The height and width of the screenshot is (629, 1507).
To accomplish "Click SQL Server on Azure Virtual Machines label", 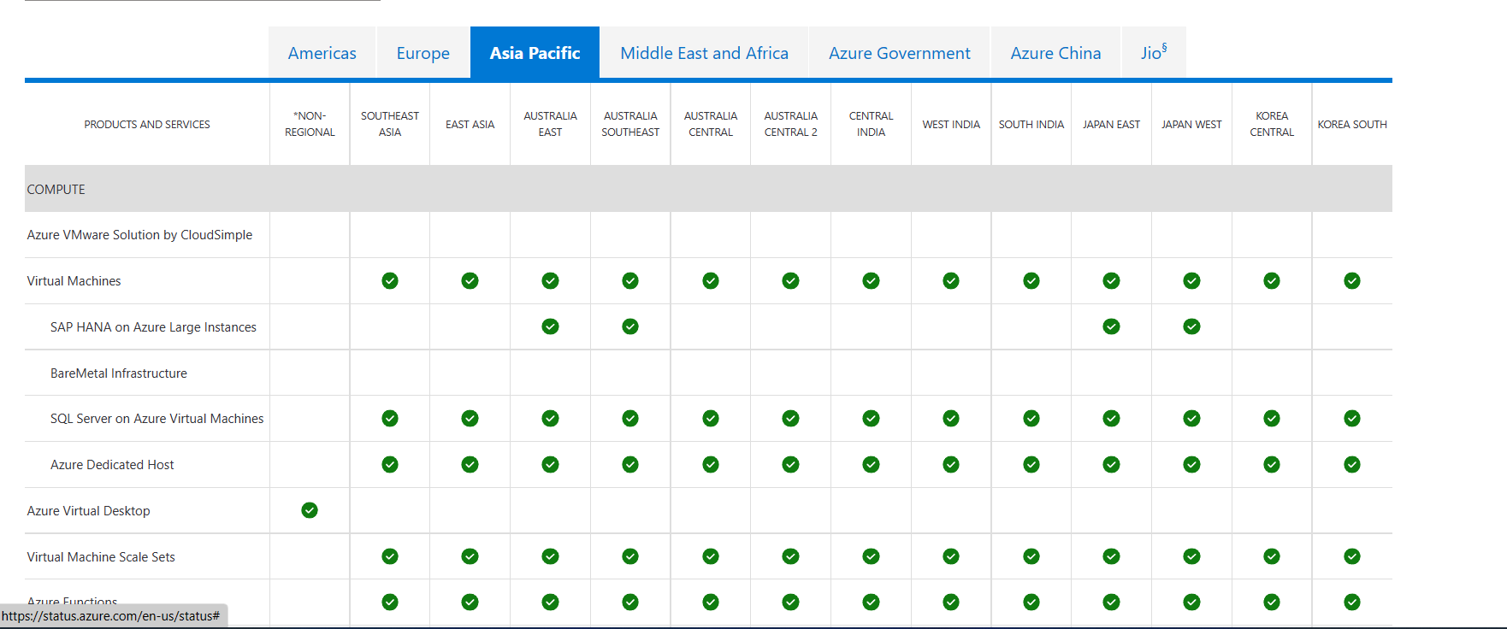I will click(157, 419).
